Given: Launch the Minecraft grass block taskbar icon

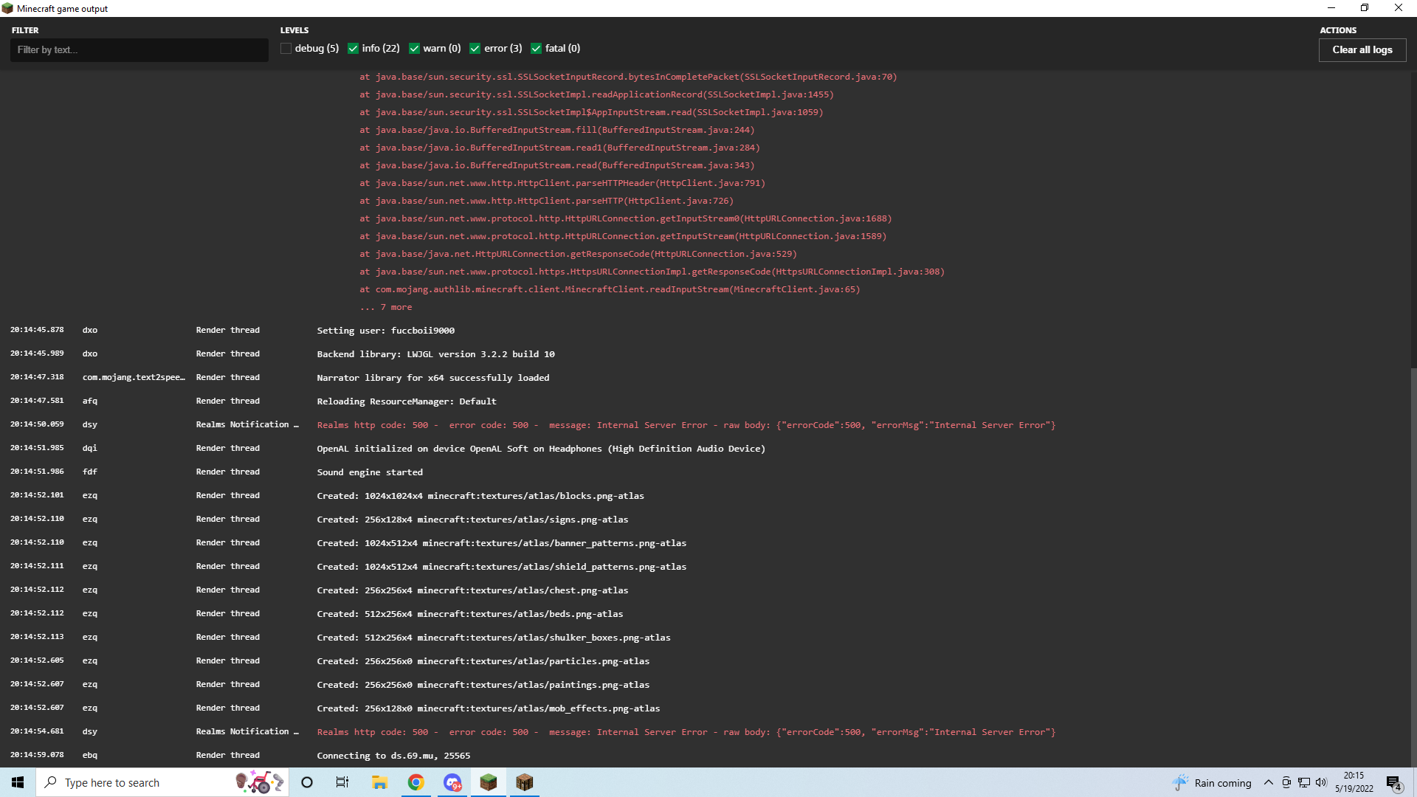Looking at the screenshot, I should [488, 782].
